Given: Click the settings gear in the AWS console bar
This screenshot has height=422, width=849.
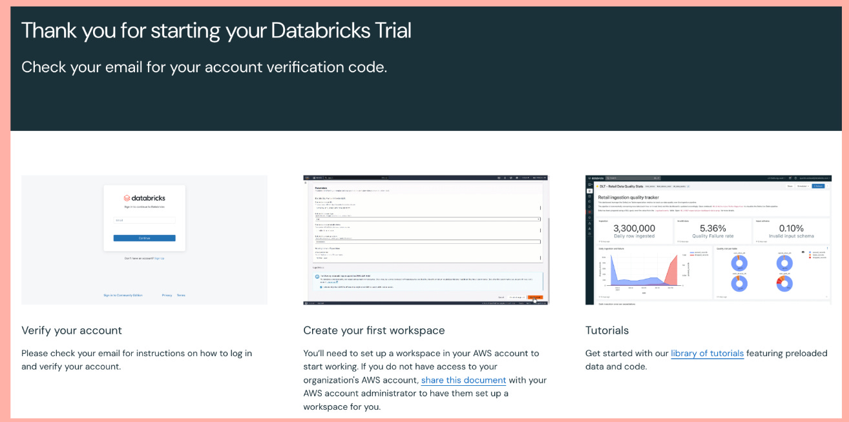Looking at the screenshot, I should [505, 177].
